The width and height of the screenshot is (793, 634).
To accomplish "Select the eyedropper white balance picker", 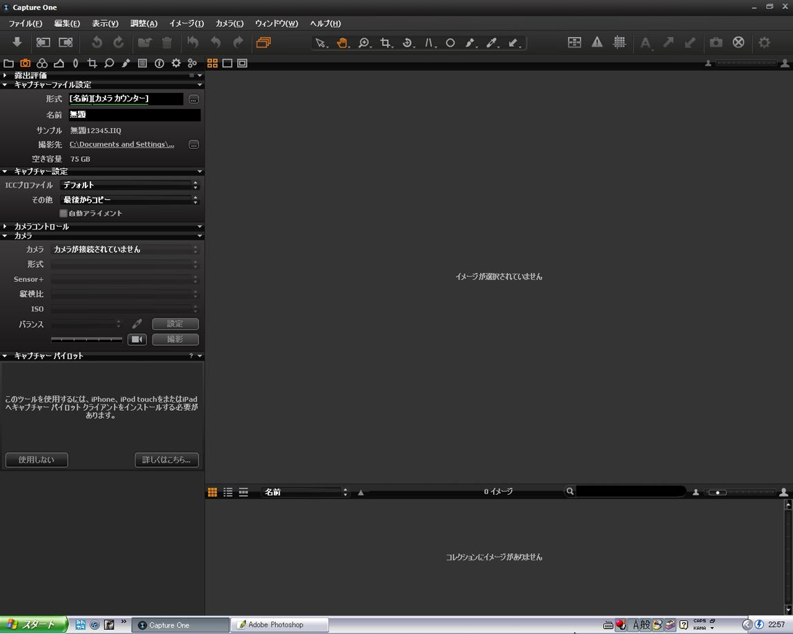I will pos(492,43).
